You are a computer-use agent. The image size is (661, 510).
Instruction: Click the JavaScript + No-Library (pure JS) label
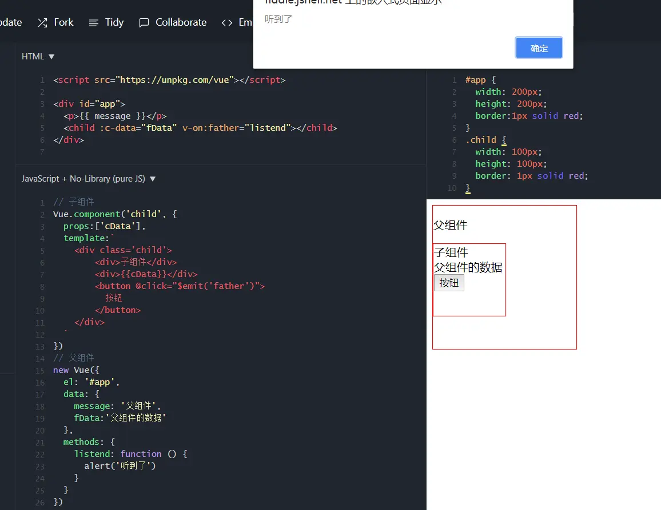pos(83,179)
